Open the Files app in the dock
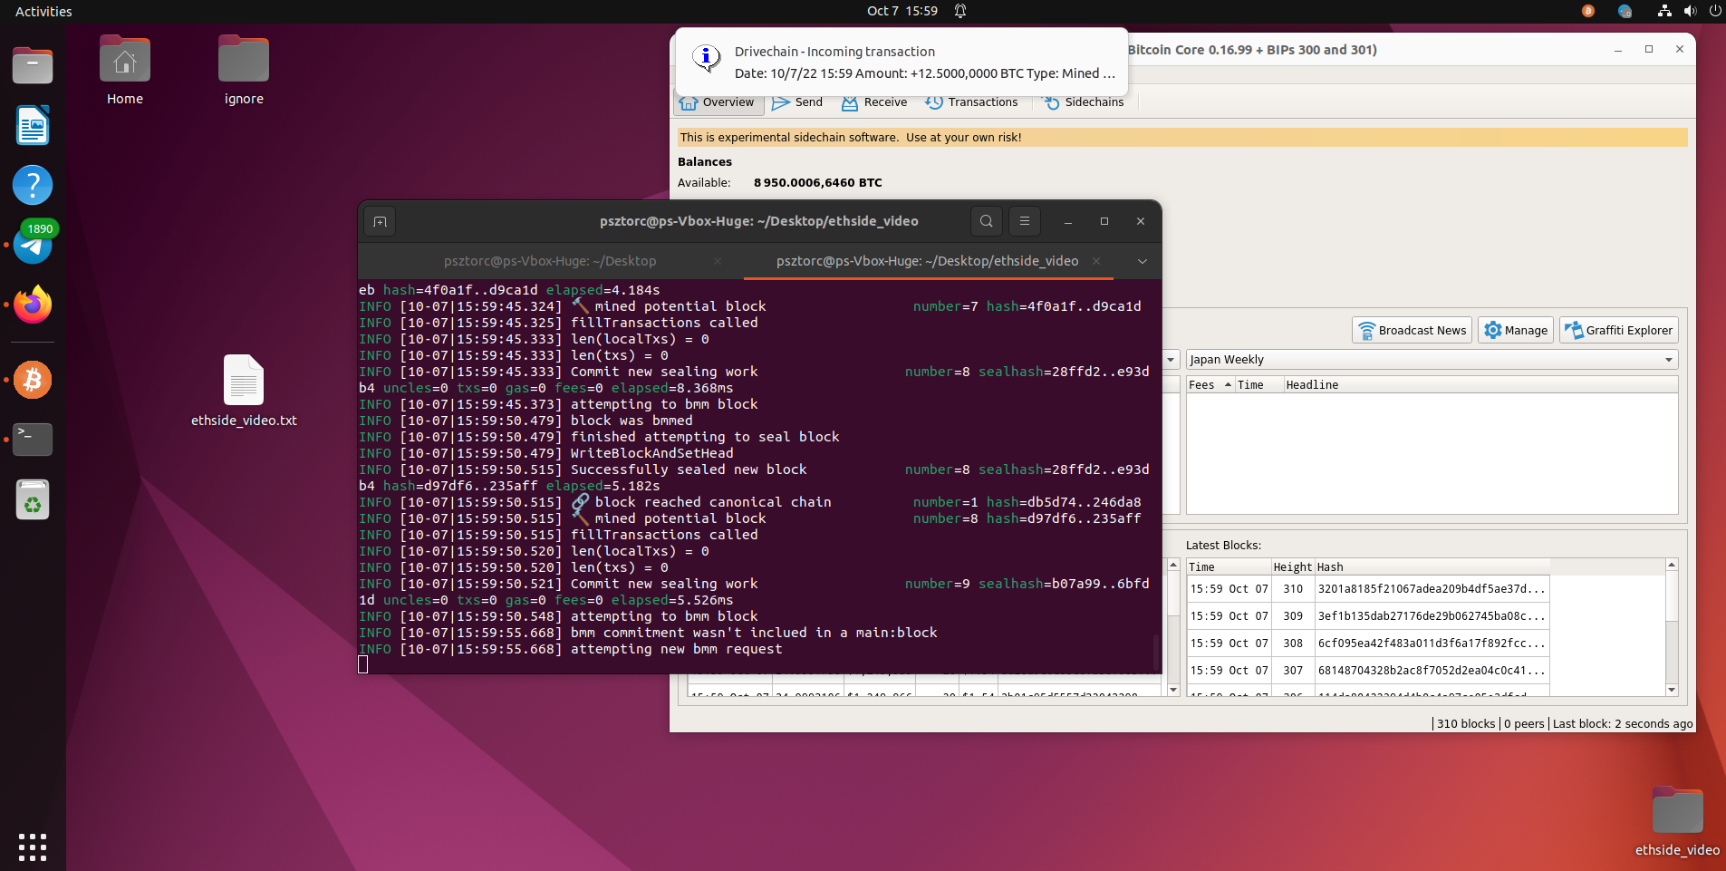1726x871 pixels. 33,65
